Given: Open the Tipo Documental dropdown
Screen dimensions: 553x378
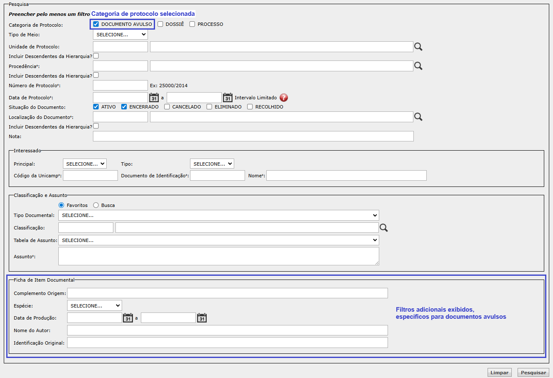Looking at the screenshot, I should tap(218, 215).
